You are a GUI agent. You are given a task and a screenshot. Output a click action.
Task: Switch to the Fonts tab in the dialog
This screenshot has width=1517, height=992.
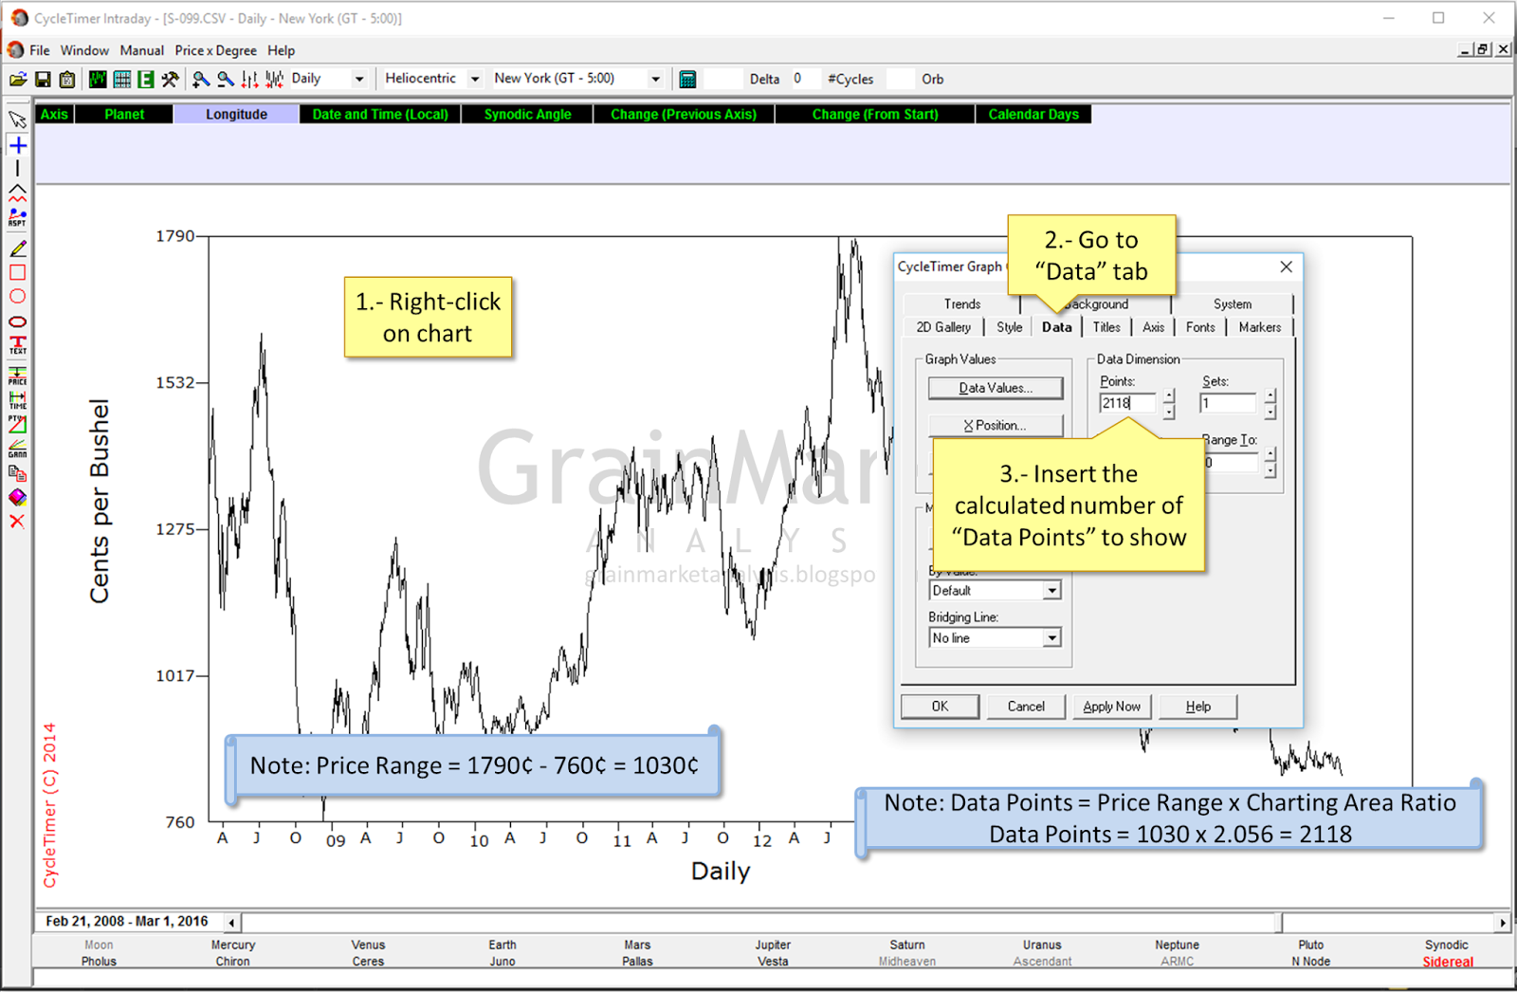coord(1200,326)
